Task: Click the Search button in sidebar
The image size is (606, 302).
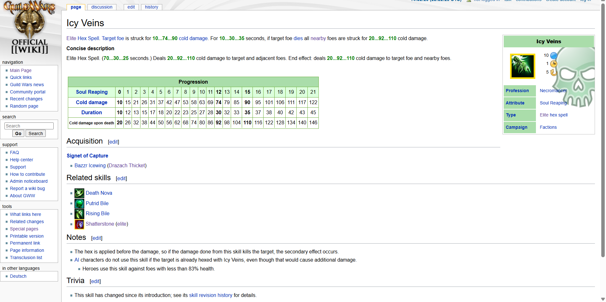Action: pyautogui.click(x=36, y=133)
